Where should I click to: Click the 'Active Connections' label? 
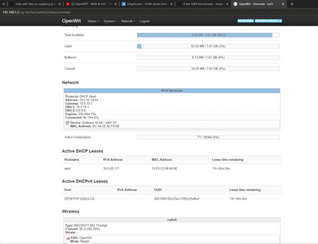[77, 137]
